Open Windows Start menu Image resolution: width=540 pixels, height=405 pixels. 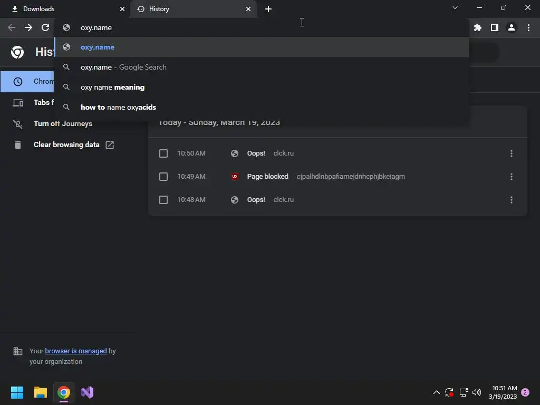coord(17,392)
